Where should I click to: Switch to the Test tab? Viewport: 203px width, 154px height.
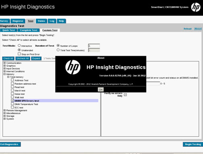pos(31,21)
